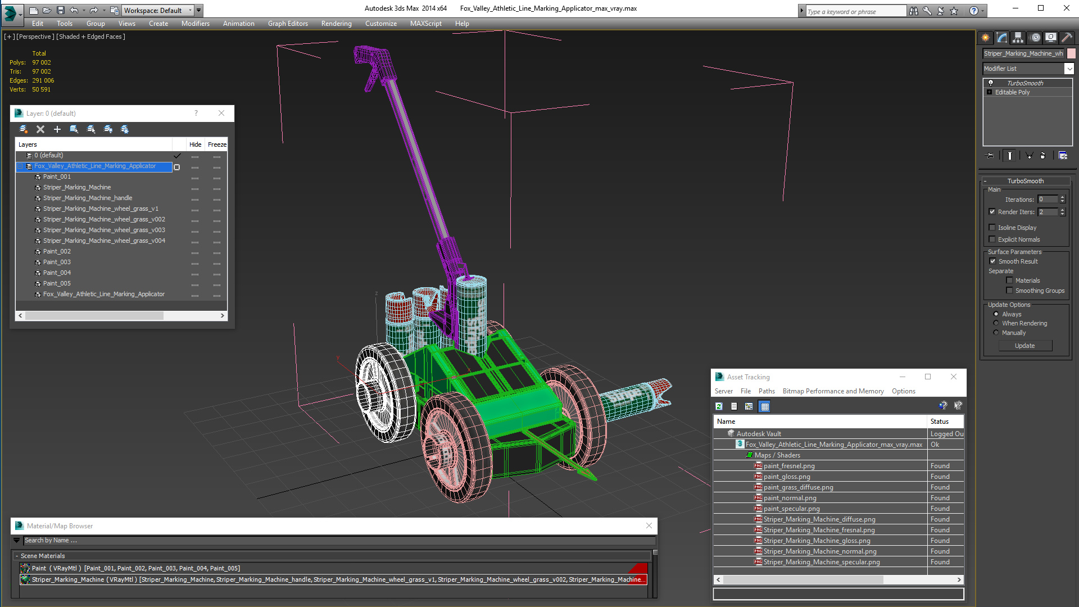Image resolution: width=1079 pixels, height=607 pixels.
Task: Switch to the Motion command panel tab
Action: click(x=1035, y=38)
